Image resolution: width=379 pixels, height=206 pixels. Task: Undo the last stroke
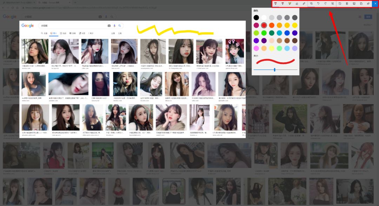point(318,3)
